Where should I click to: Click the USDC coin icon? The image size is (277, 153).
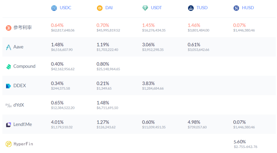(x=54, y=8)
